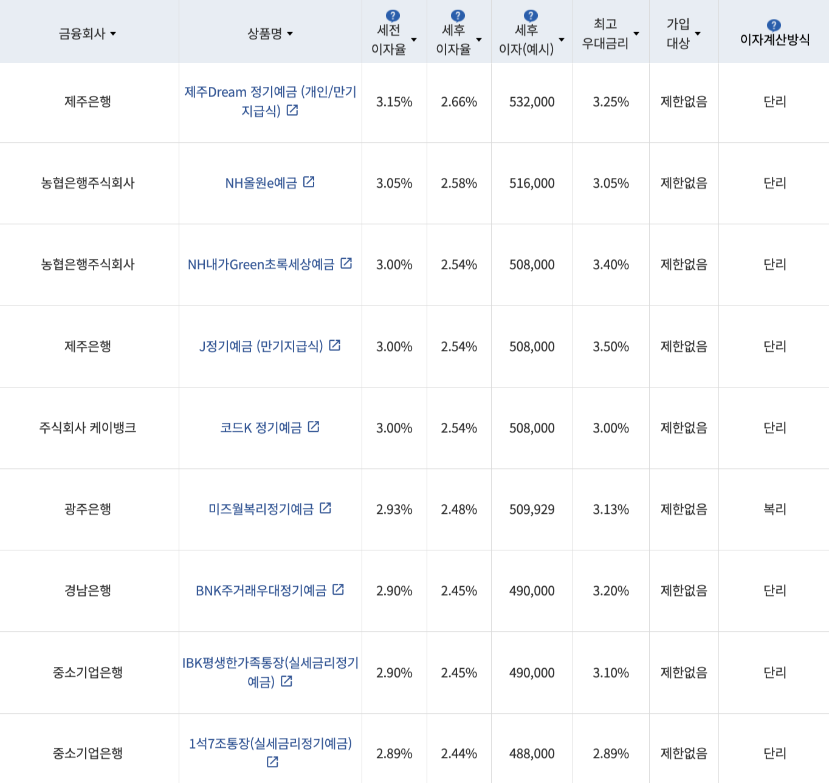Viewport: 829px width, 783px height.
Task: Click the external link icon beside 코드K 정기예금
Action: pos(314,428)
